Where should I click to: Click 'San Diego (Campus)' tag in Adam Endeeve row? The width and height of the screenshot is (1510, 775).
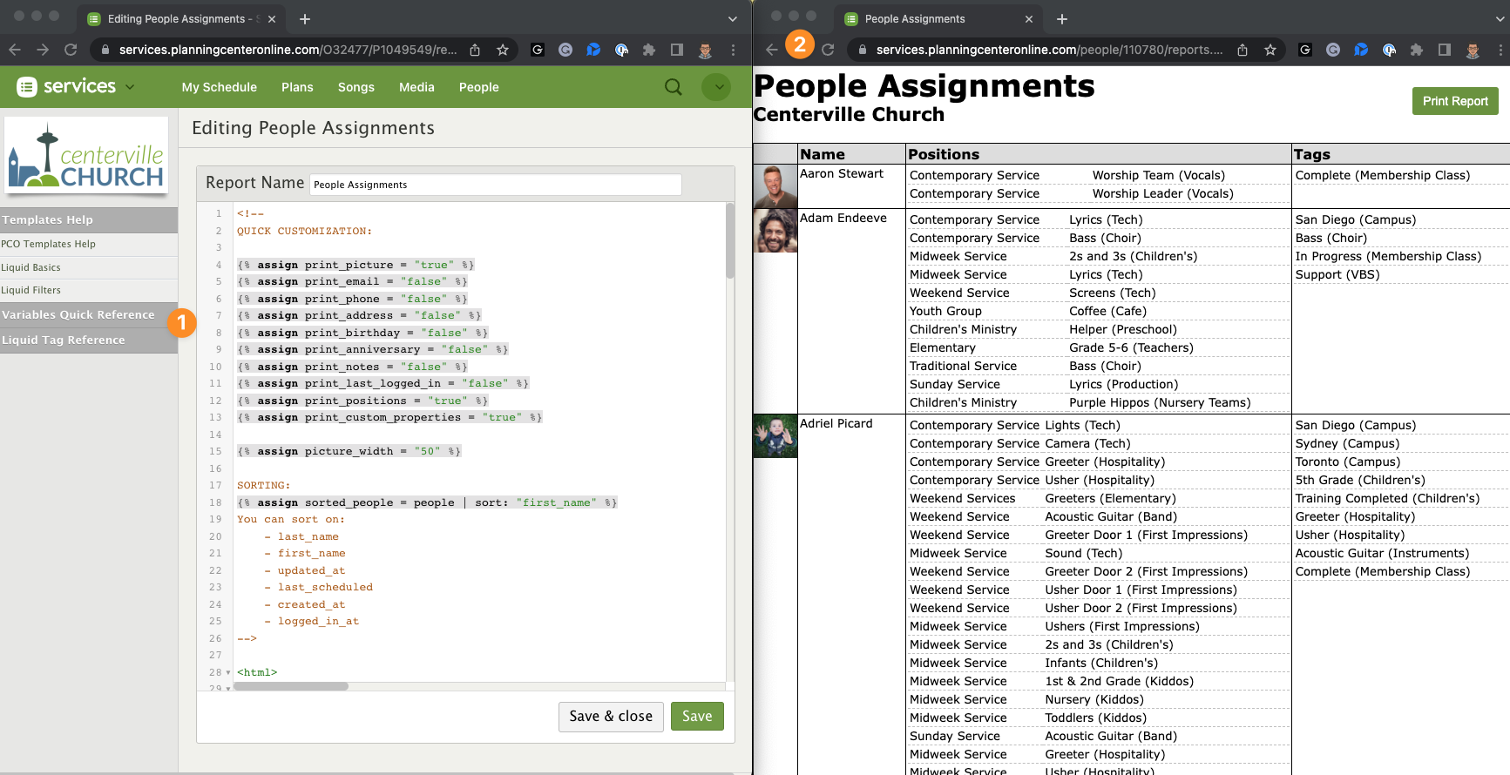point(1355,219)
